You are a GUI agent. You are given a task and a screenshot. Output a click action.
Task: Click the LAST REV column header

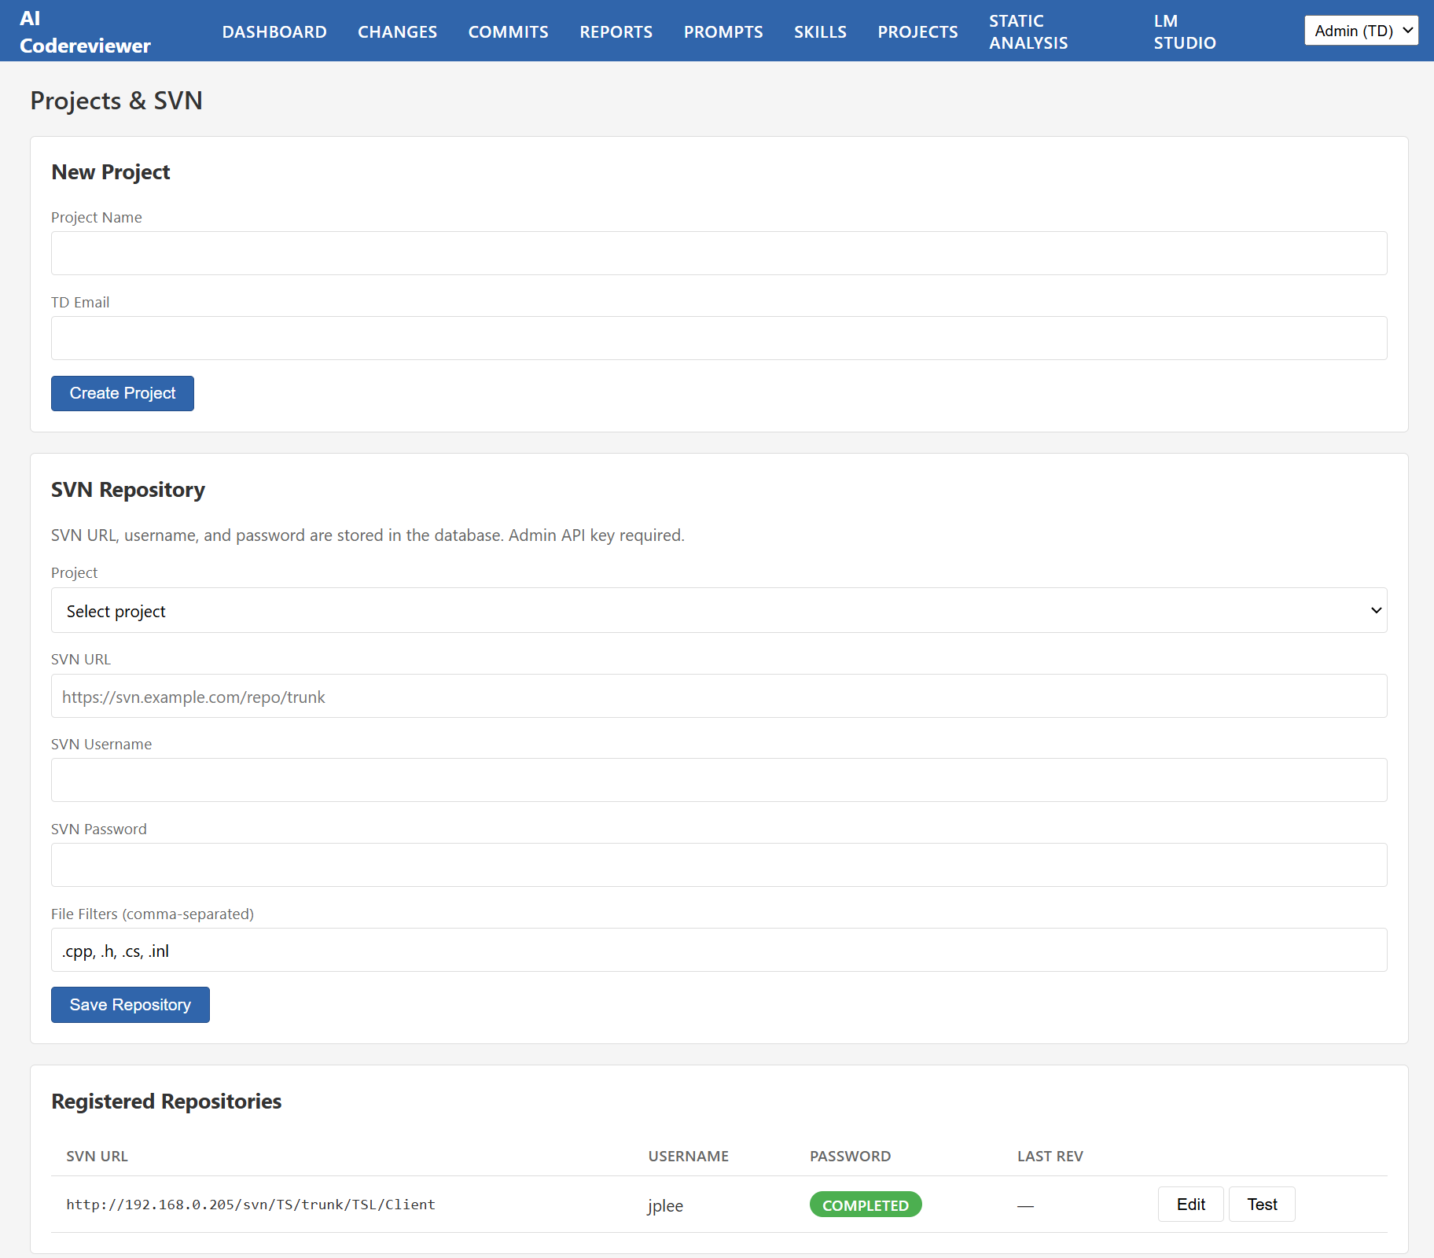(1050, 1156)
